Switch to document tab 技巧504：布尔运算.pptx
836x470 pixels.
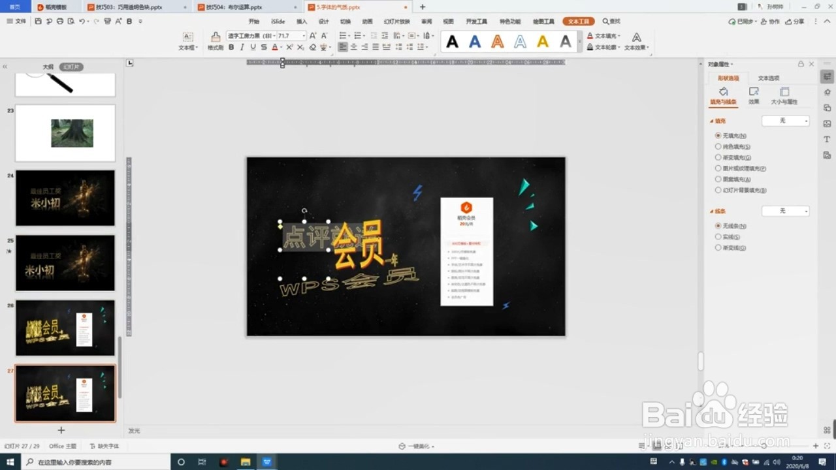tap(249, 7)
